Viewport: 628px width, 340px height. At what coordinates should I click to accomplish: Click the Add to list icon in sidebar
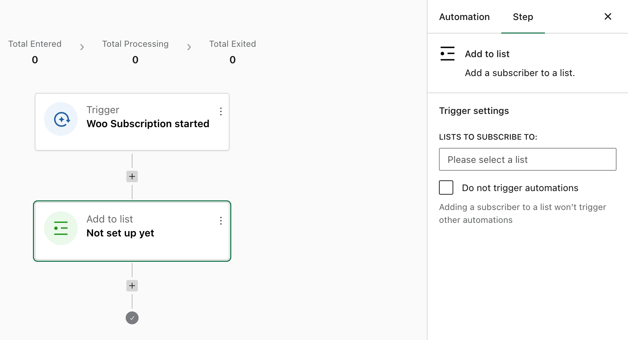click(447, 54)
